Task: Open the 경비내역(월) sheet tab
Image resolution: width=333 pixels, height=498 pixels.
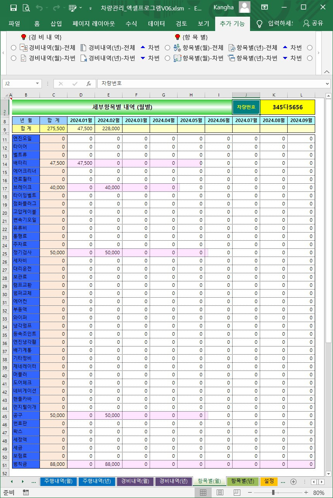Action: (x=135, y=481)
